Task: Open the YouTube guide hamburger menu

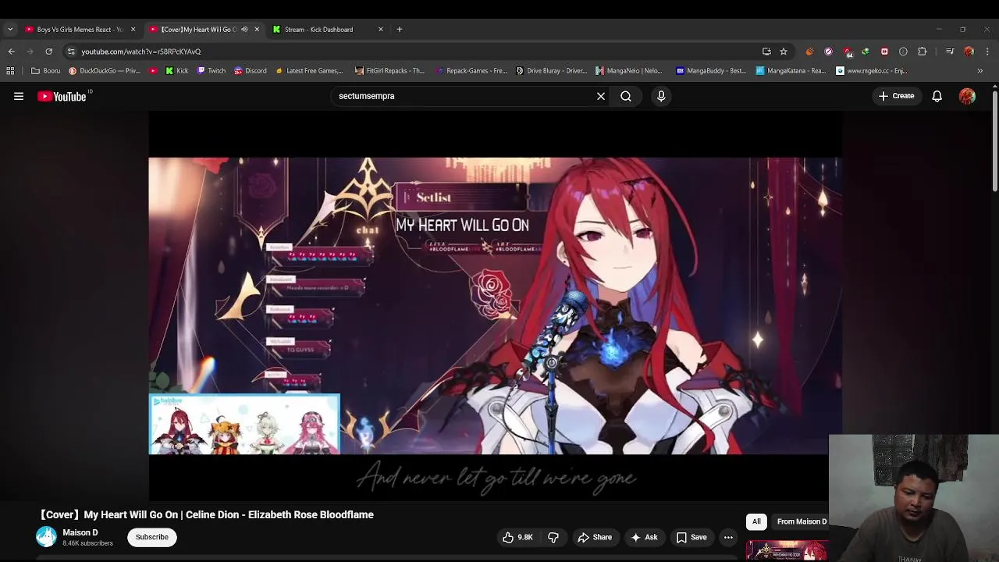Action: [x=19, y=96]
